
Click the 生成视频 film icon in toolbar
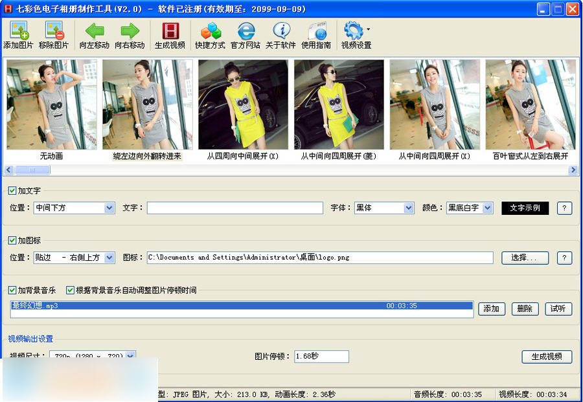(170, 31)
